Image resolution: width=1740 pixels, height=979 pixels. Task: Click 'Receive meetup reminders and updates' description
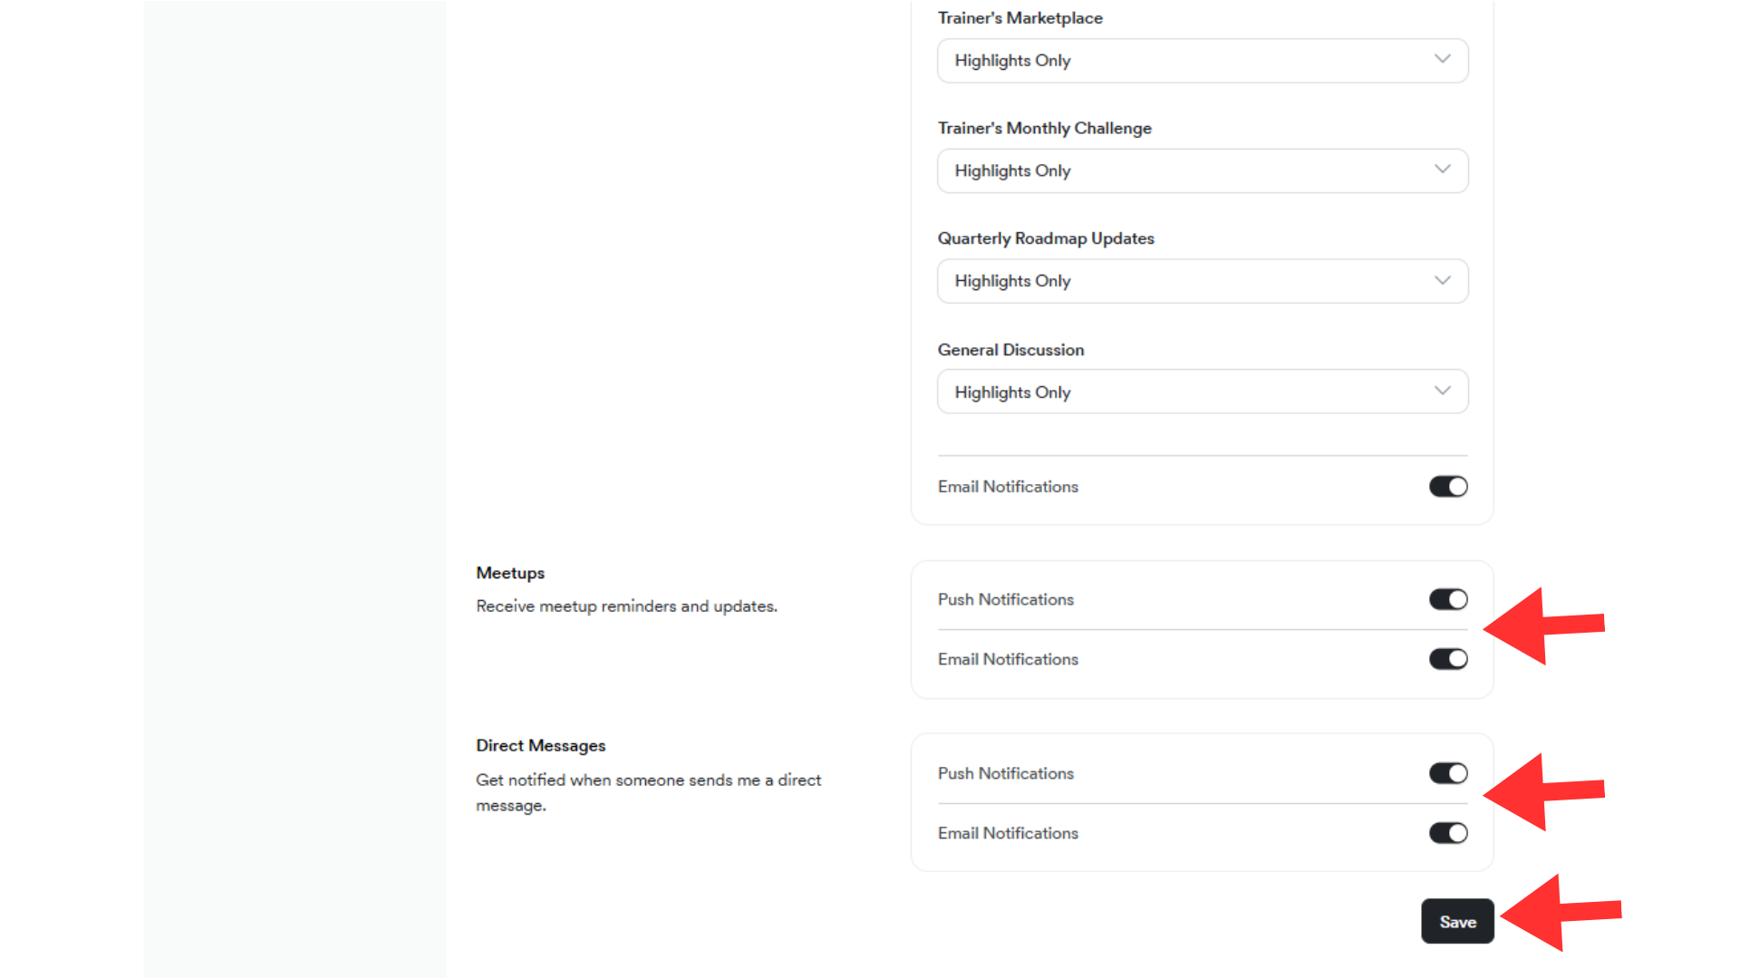(x=626, y=606)
